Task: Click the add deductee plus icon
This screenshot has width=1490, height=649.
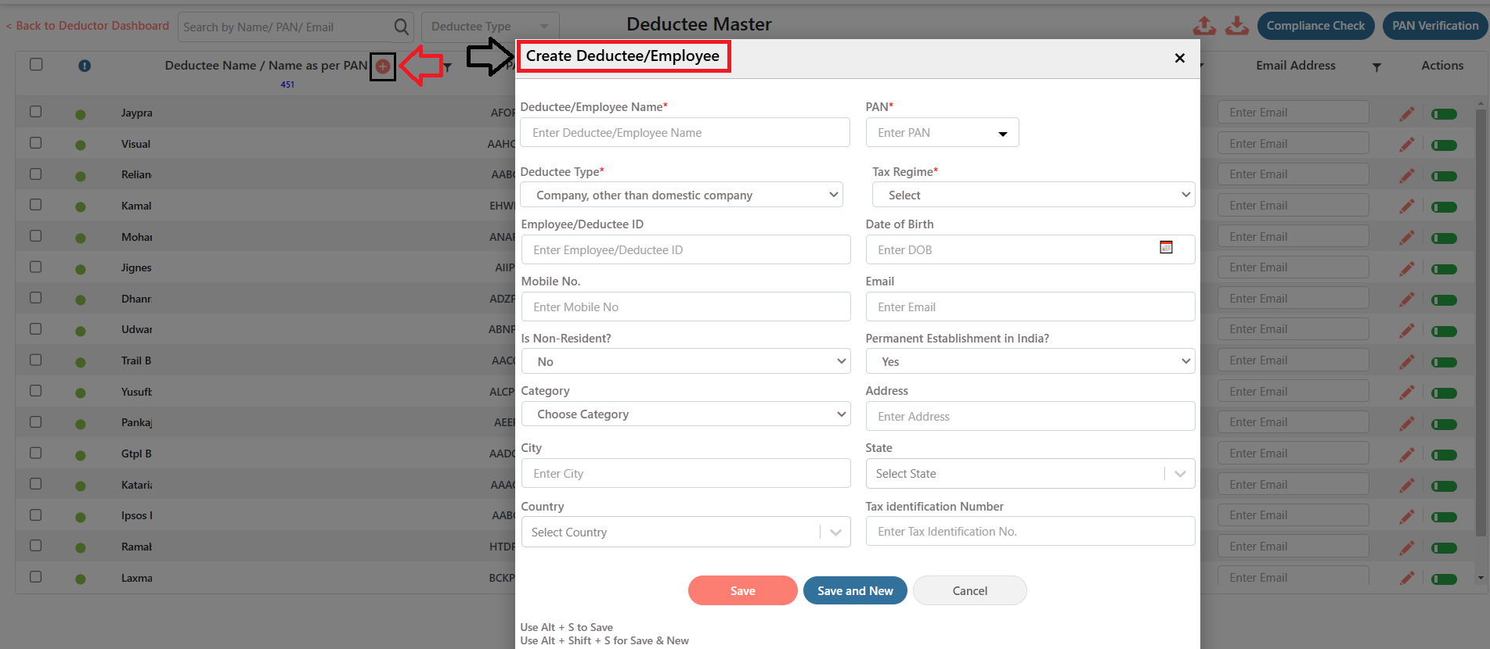Action: tap(383, 66)
